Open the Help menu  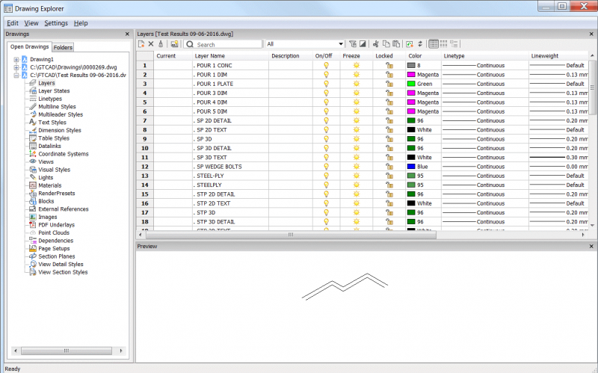[x=81, y=23]
